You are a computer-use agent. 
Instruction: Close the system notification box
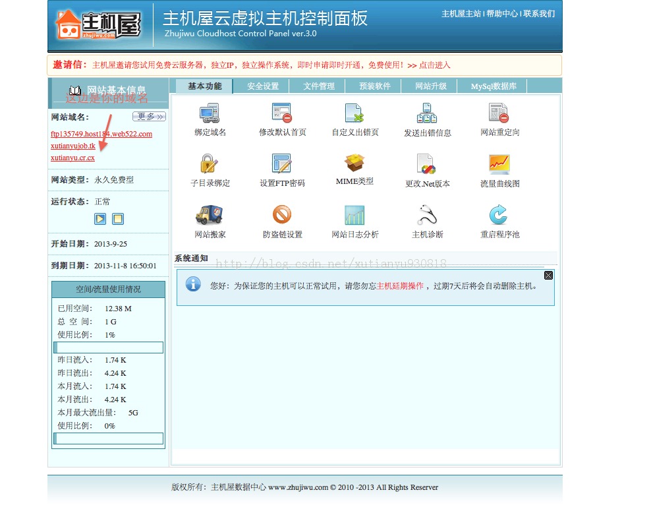[548, 276]
